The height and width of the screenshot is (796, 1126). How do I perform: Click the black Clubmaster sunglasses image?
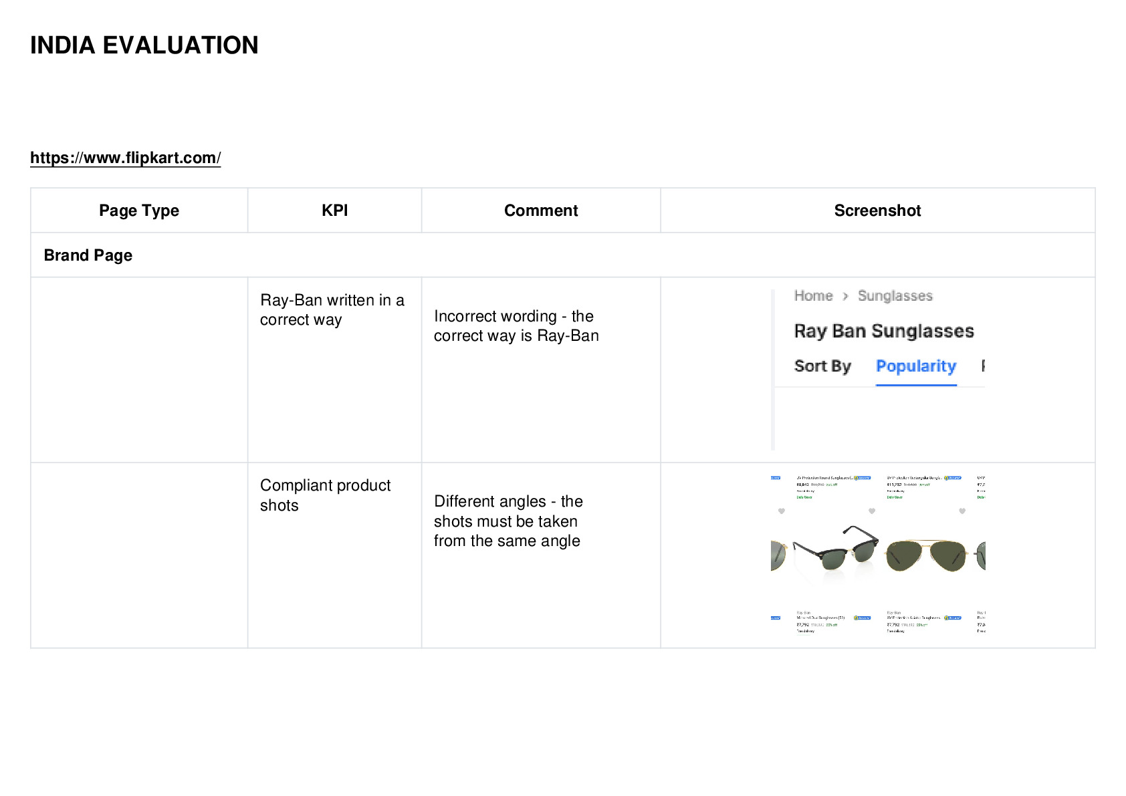pyautogui.click(x=836, y=549)
